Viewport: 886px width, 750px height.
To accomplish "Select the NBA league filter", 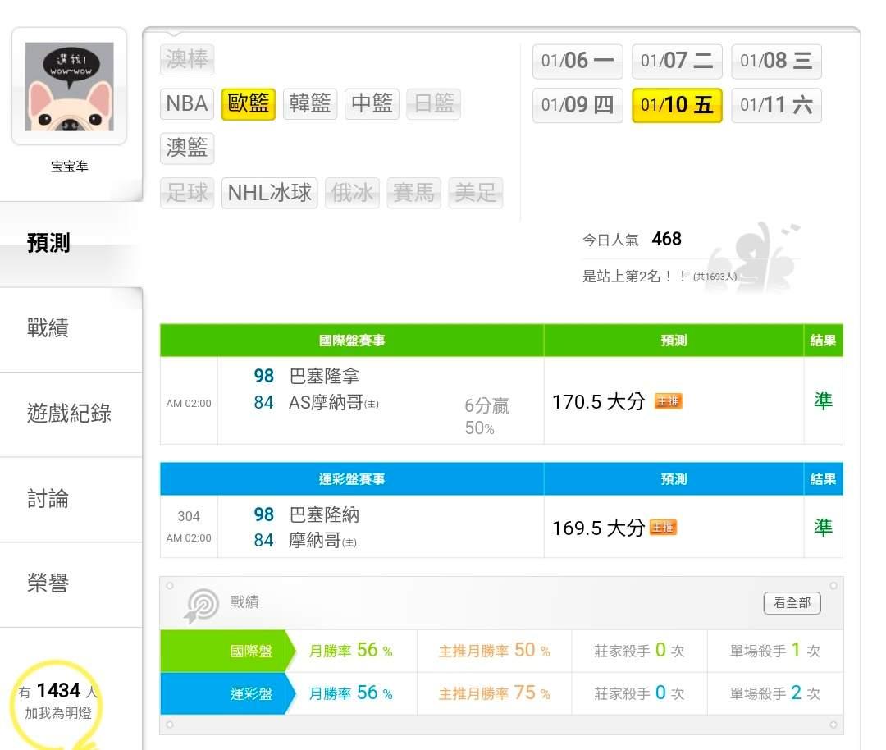I will point(187,103).
